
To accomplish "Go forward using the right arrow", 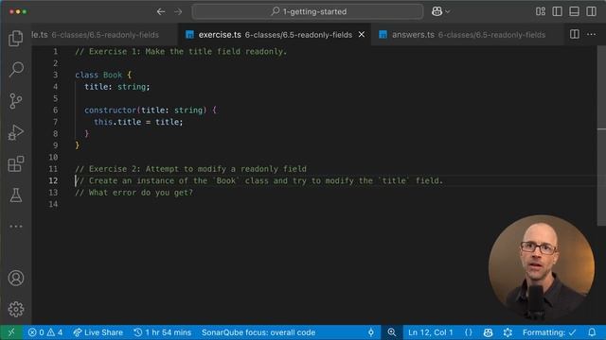I will 178,11.
